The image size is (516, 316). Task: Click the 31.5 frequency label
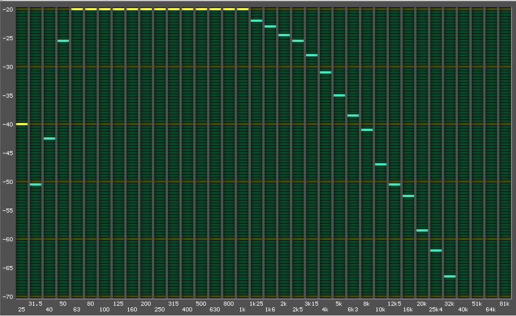[x=36, y=304]
